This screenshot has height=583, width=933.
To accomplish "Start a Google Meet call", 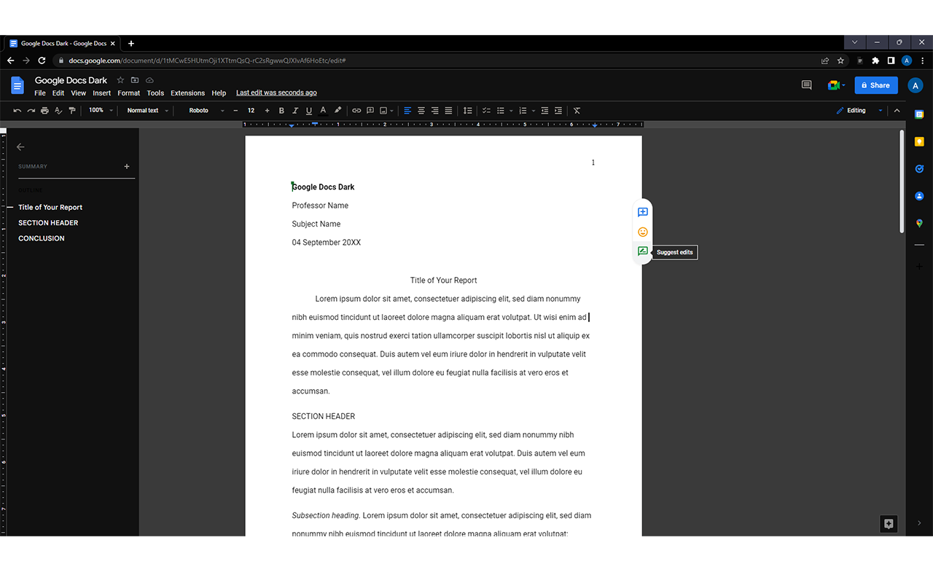I will pos(835,85).
